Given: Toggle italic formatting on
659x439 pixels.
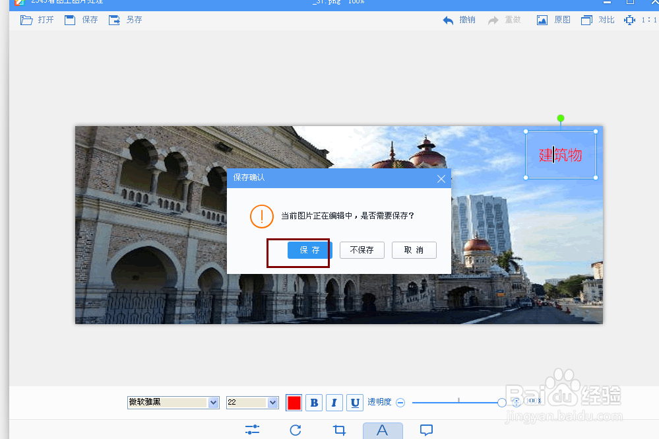Looking at the screenshot, I should pos(334,403).
